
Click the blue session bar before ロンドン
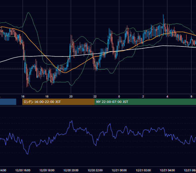click(8, 102)
